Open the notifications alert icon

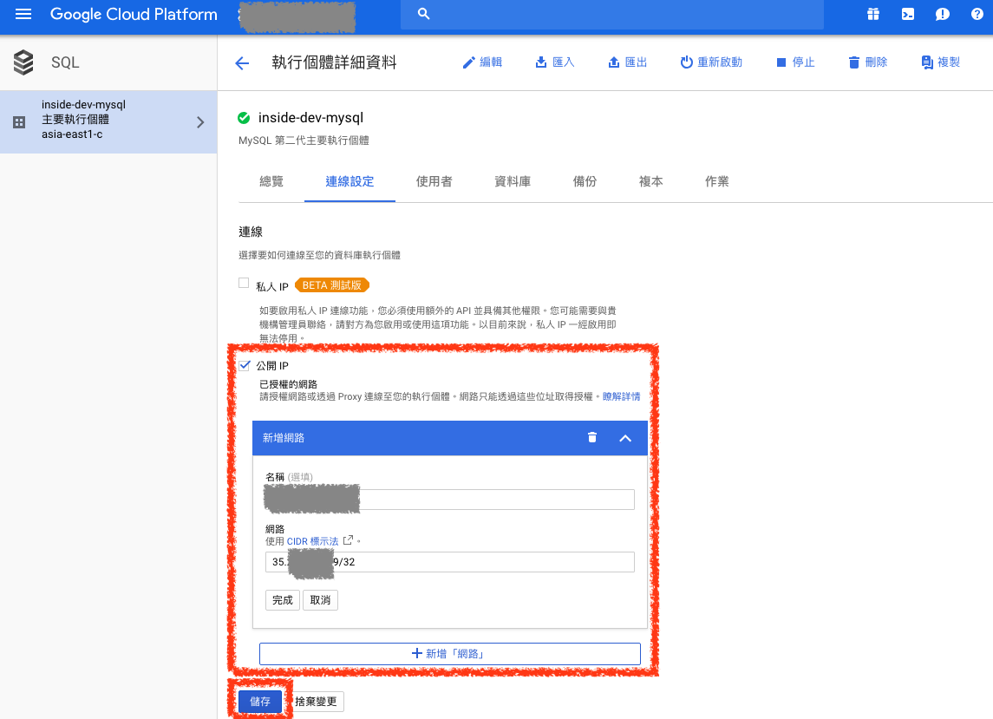[x=942, y=15]
